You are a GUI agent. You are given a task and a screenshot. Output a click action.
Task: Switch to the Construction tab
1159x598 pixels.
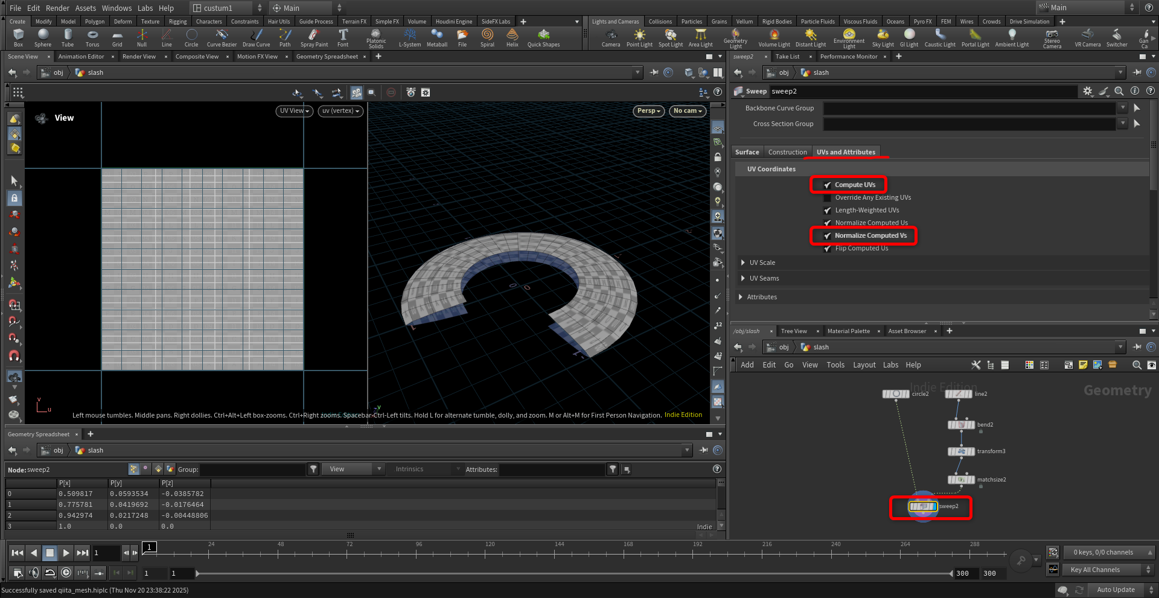coord(787,152)
